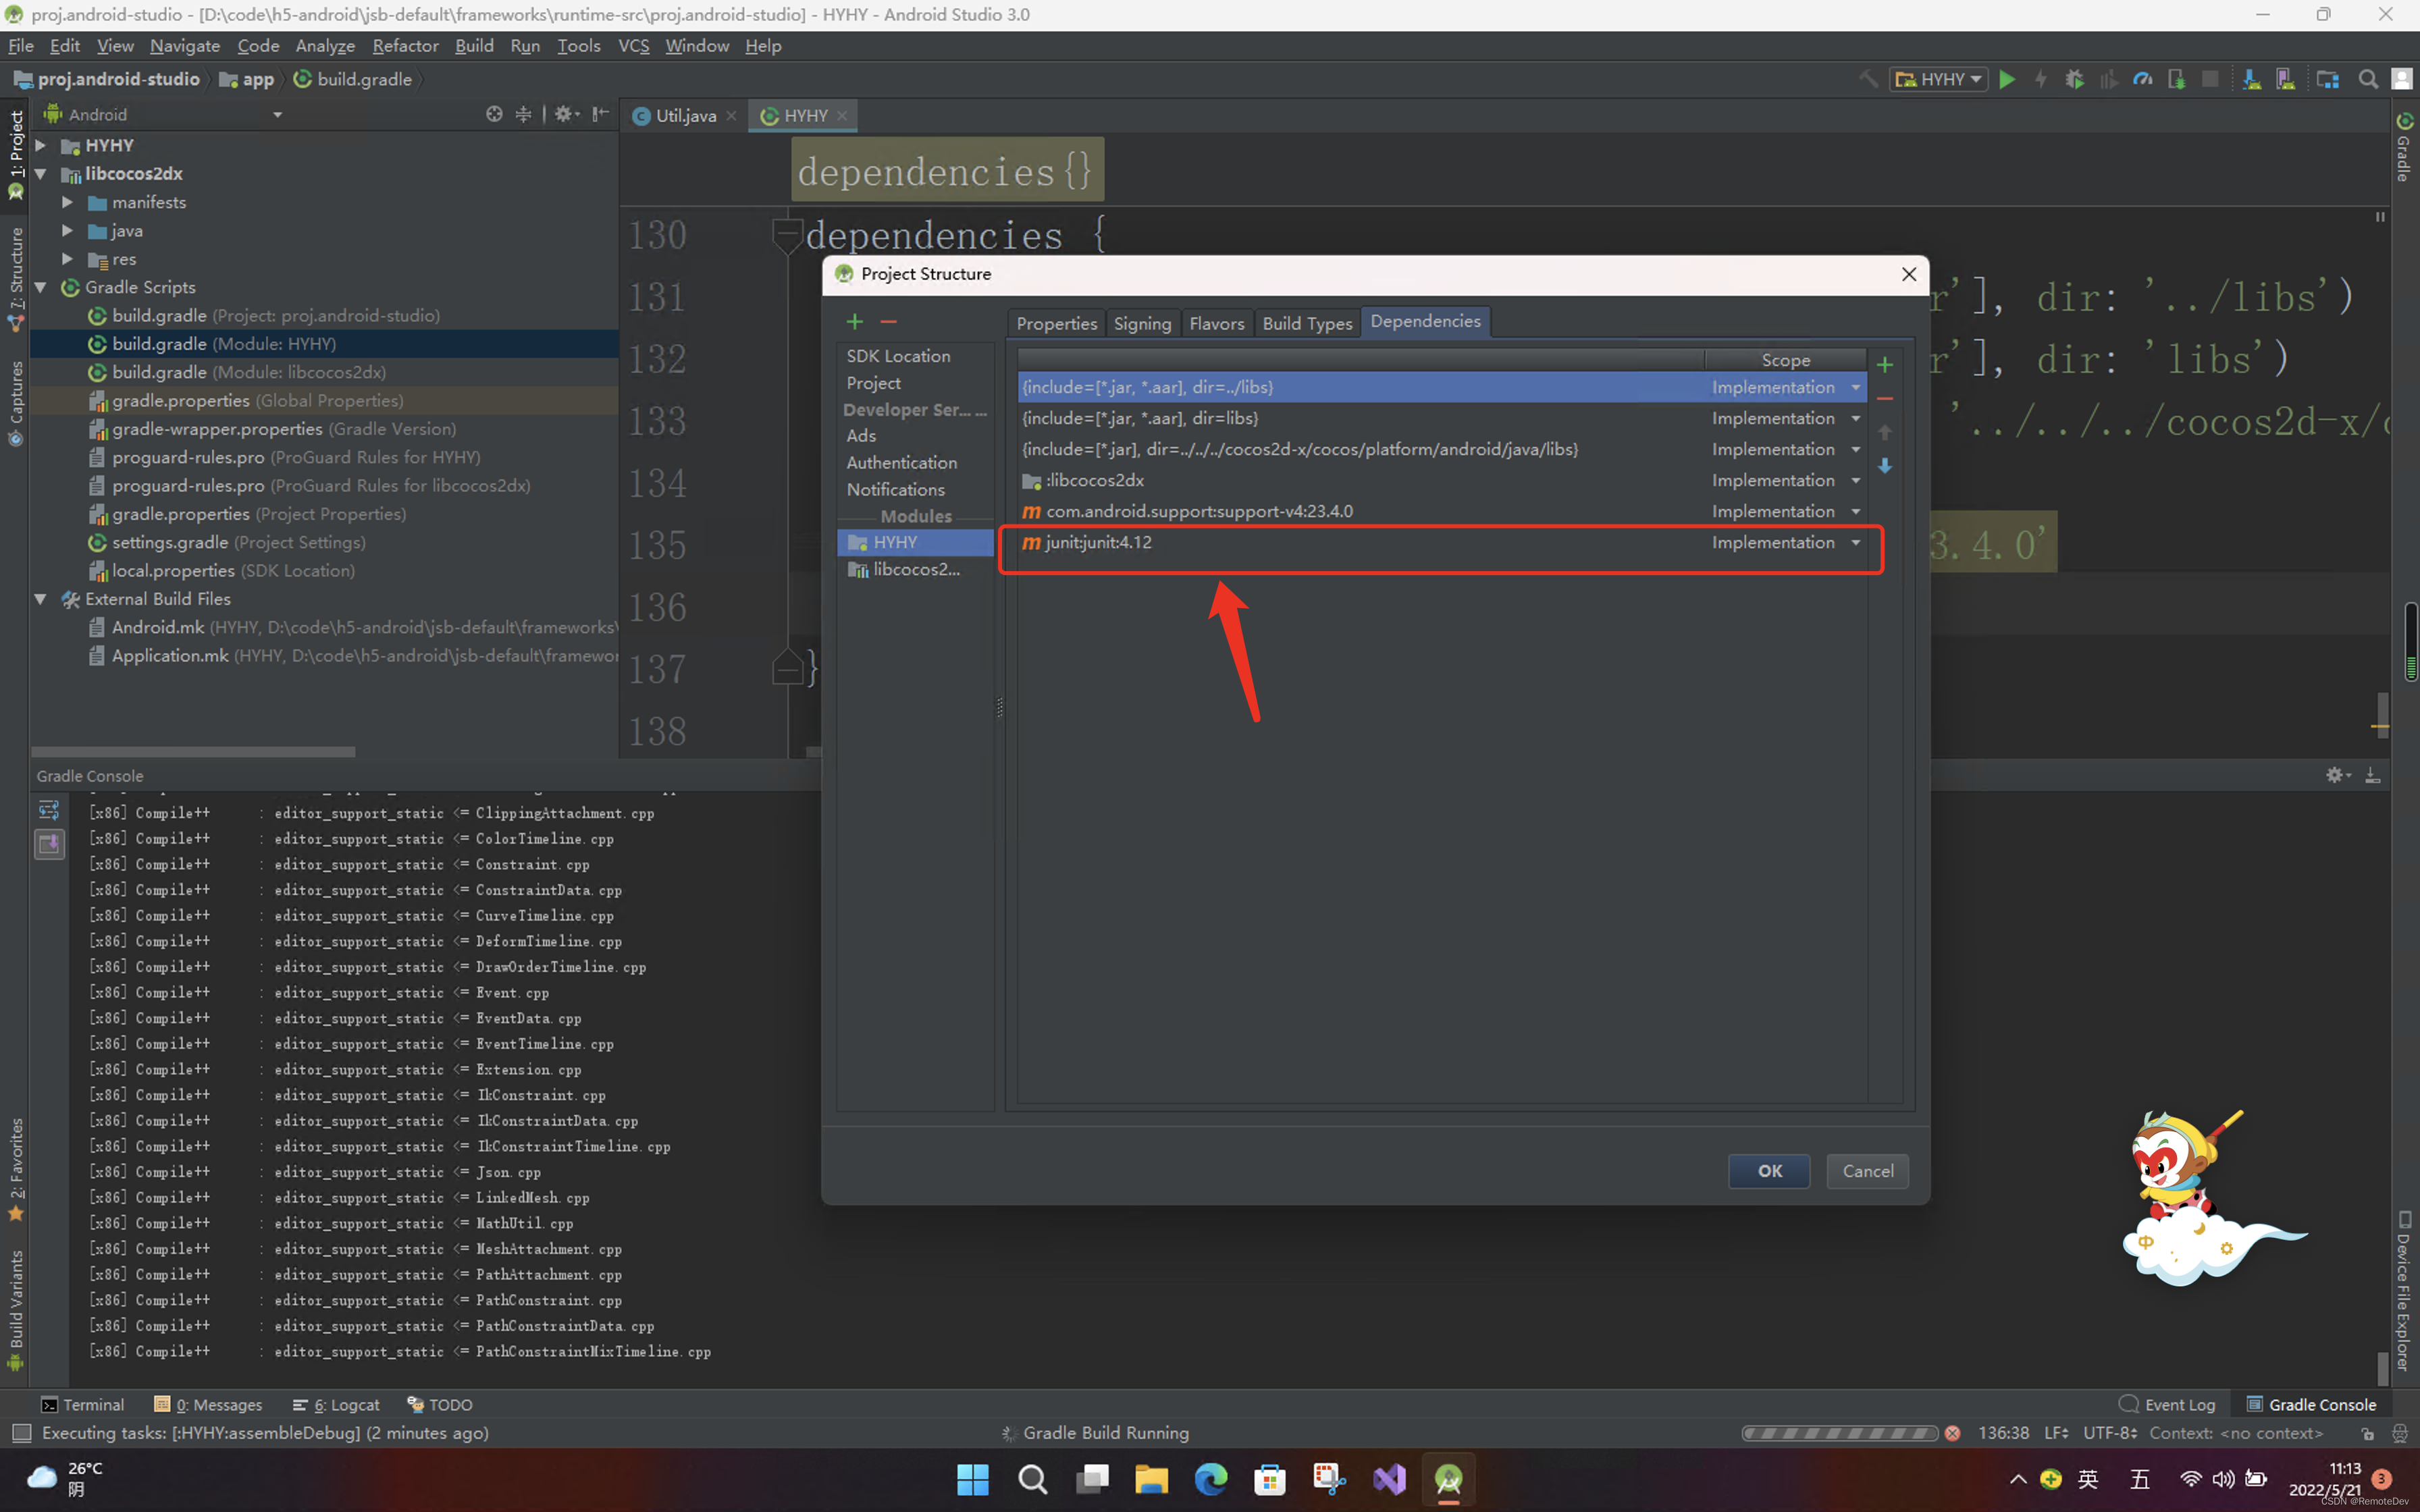2420x1512 pixels.
Task: Click the Project tree horizontal scrollbar
Action: (x=193, y=751)
